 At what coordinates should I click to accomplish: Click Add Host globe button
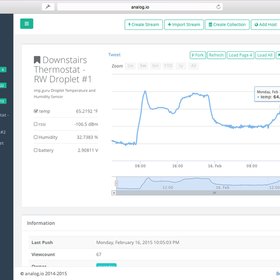coord(266,25)
